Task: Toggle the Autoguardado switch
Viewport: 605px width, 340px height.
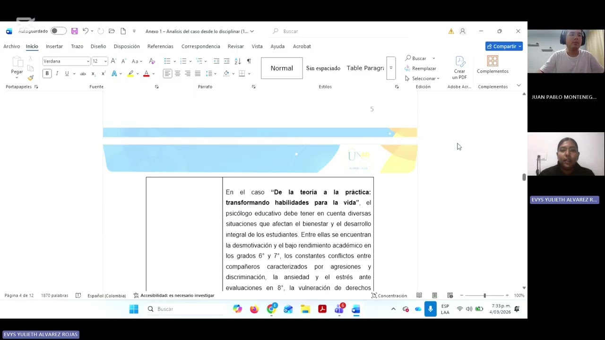Action: tap(58, 31)
